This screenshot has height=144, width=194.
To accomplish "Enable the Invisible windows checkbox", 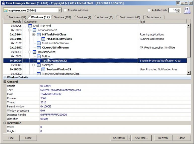I will 66,10.
